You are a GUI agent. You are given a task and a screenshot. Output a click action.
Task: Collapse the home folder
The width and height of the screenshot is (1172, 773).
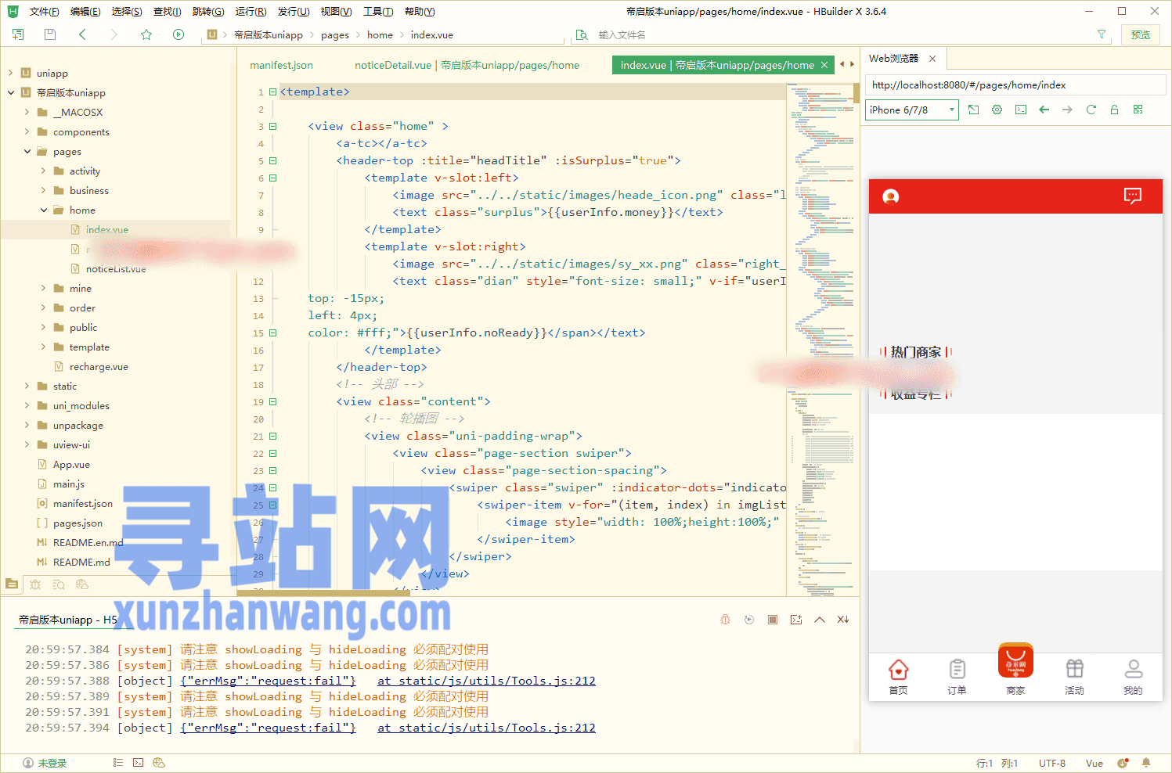(x=43, y=210)
